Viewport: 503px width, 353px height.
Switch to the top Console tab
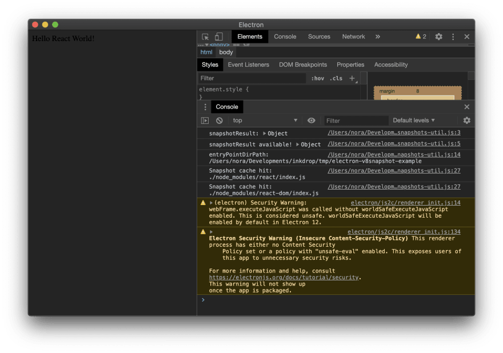(x=285, y=37)
